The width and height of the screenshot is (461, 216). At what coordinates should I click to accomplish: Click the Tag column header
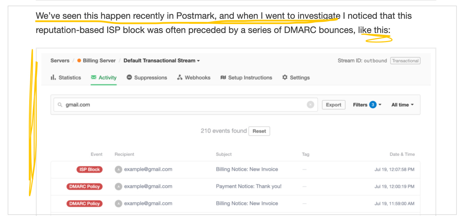[306, 154]
